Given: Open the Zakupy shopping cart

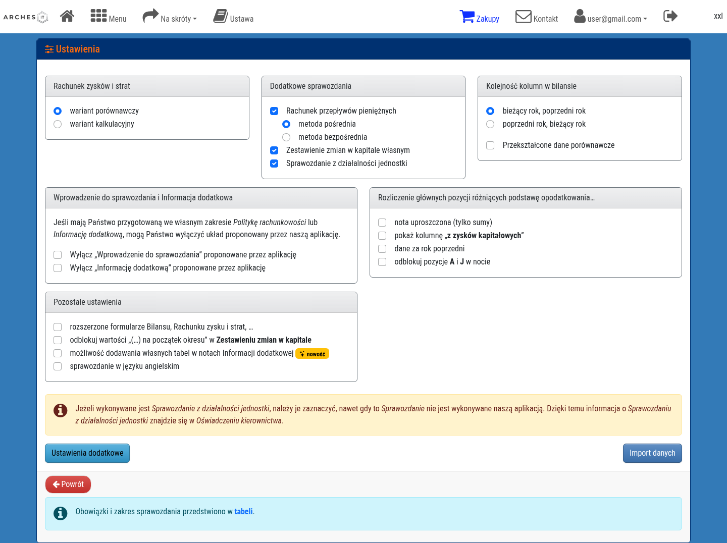Looking at the screenshot, I should [x=467, y=17].
